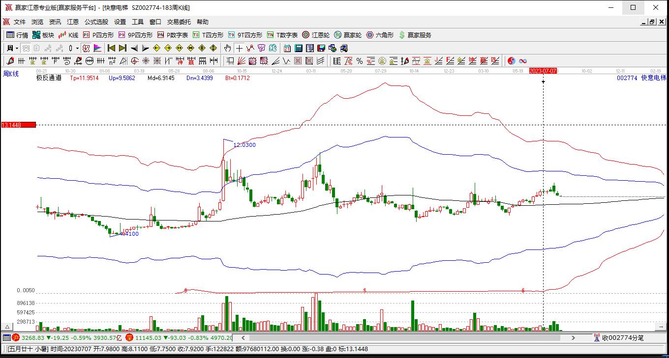Screen dimensions: 669x358
Task: Open the candlestick style dropdown arrow
Action: [77, 48]
